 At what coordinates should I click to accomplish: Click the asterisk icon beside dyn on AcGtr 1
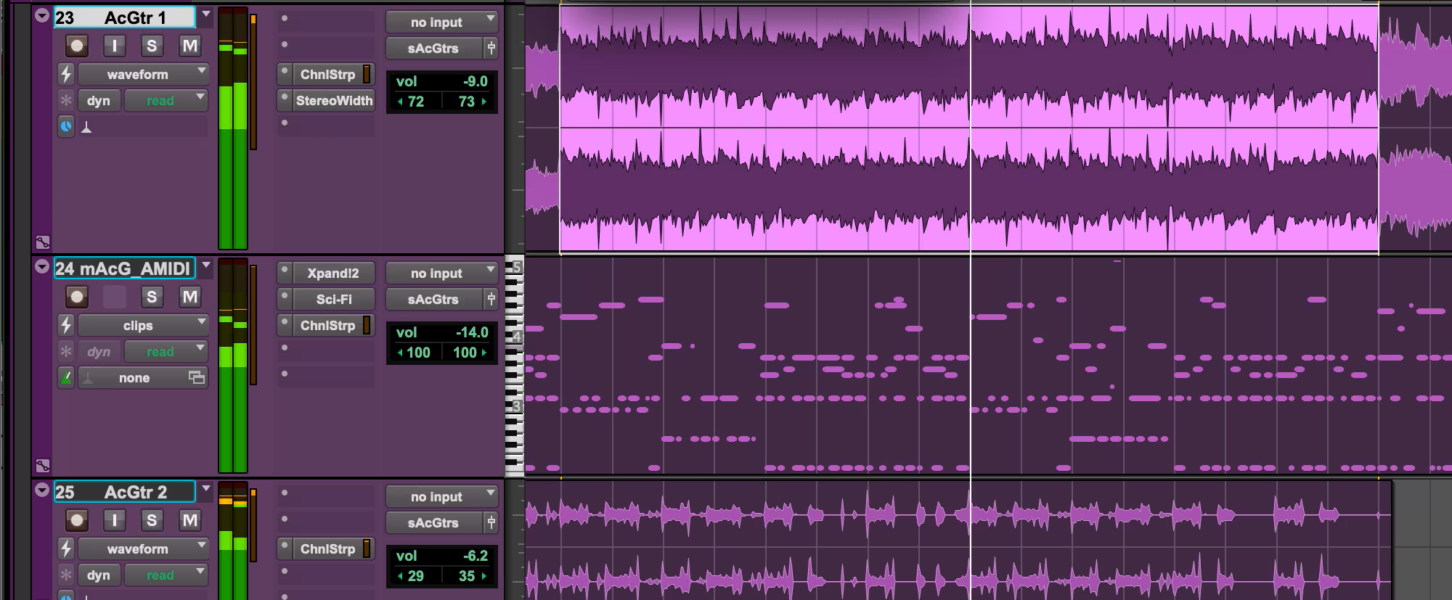66,100
